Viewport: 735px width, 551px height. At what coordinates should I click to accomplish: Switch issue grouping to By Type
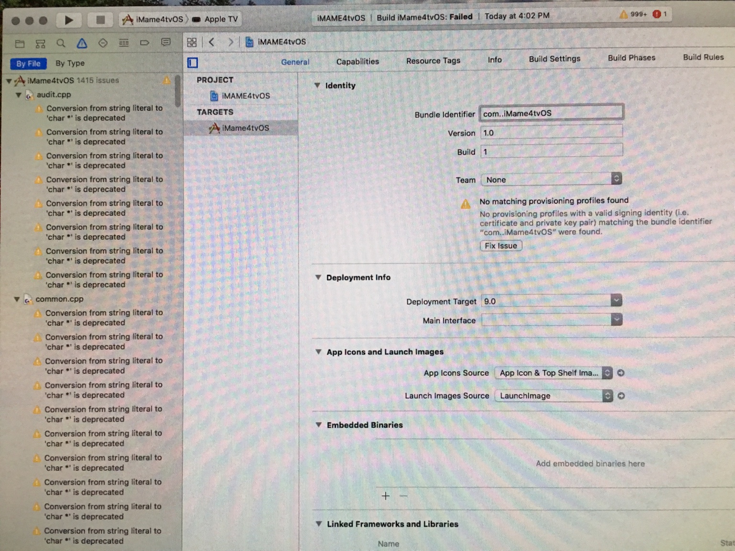tap(70, 63)
